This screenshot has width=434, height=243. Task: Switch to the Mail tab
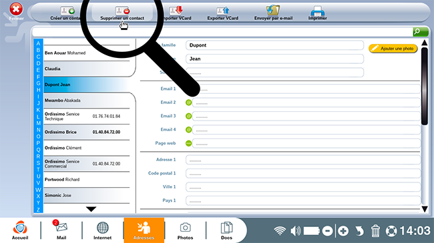tap(61, 230)
